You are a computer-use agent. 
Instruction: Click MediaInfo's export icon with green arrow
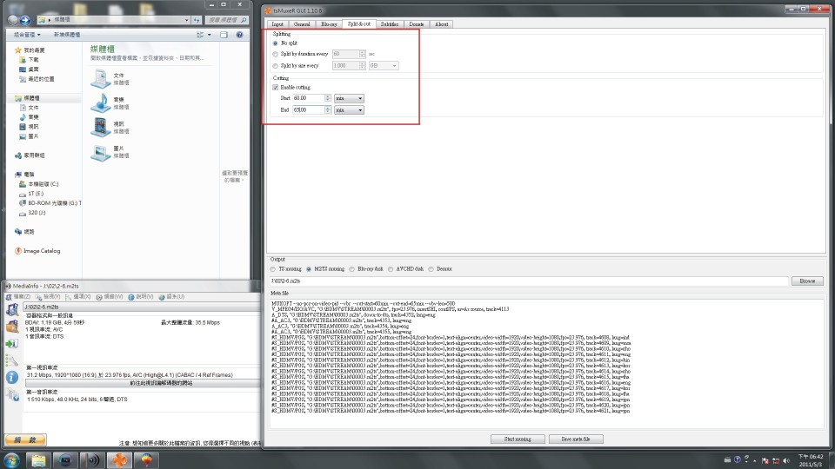(11, 343)
